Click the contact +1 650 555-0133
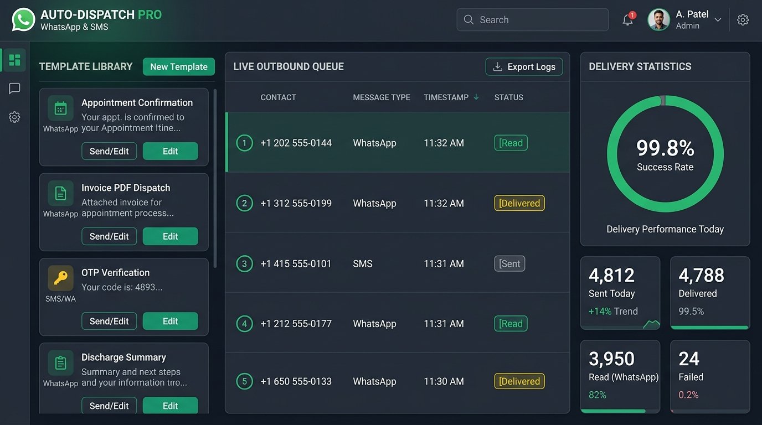 pyautogui.click(x=296, y=381)
